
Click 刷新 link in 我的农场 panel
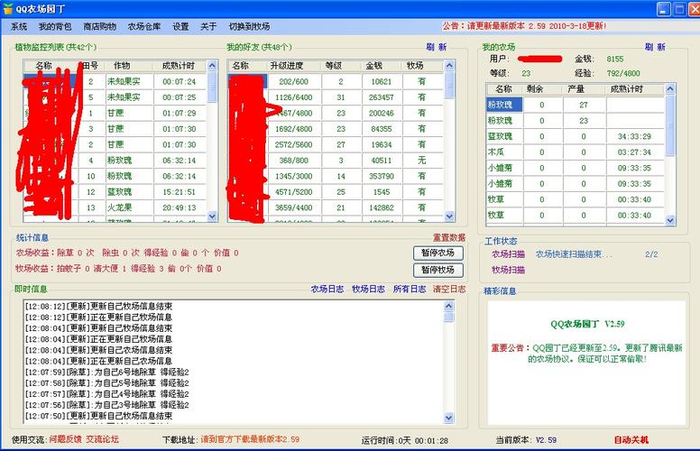click(655, 47)
